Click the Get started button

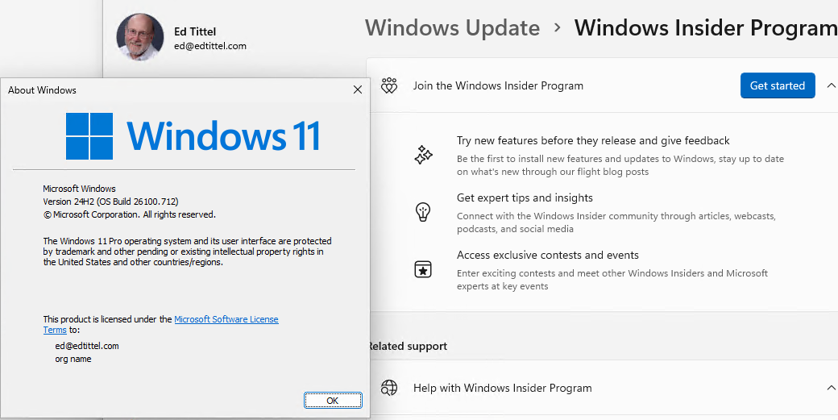coord(777,85)
